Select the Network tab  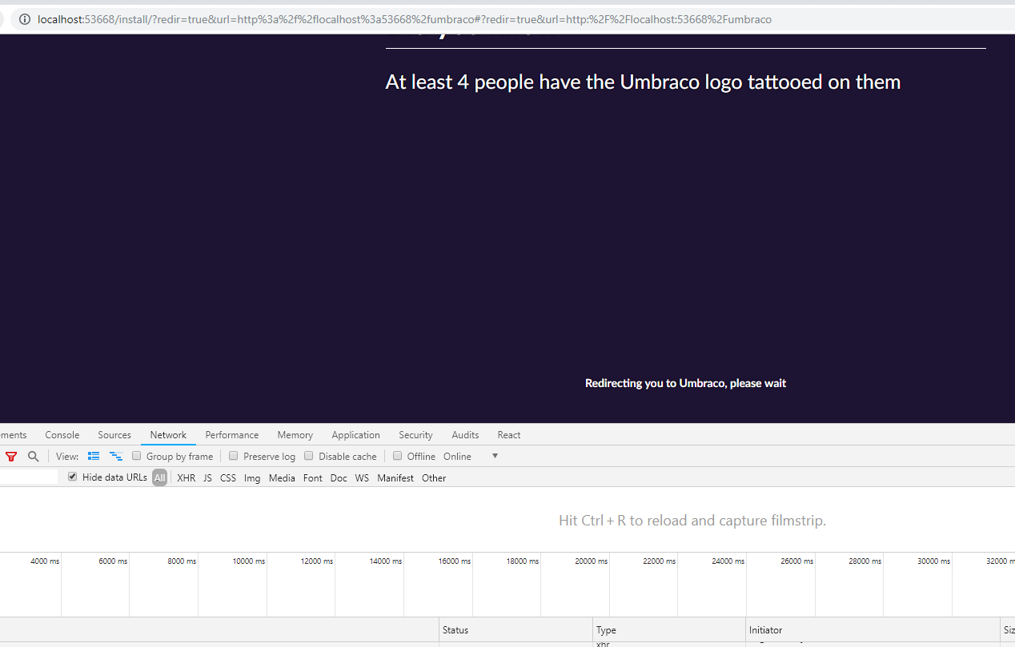[168, 435]
